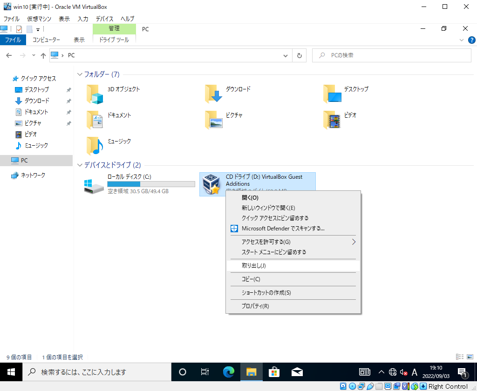Open the ピクチャ folder in the main pane
The width and height of the screenshot is (477, 391).
click(224, 120)
